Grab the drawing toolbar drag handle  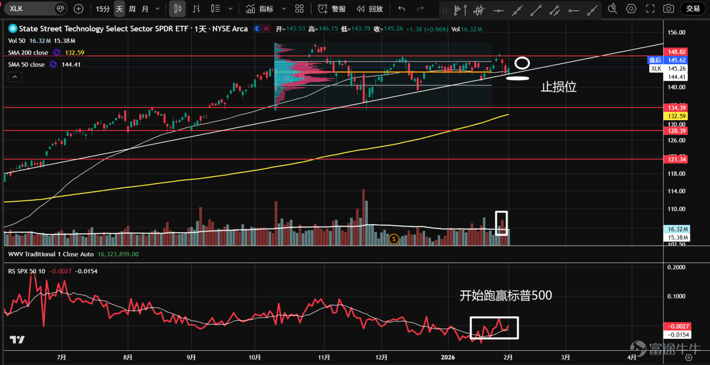(445, 10)
